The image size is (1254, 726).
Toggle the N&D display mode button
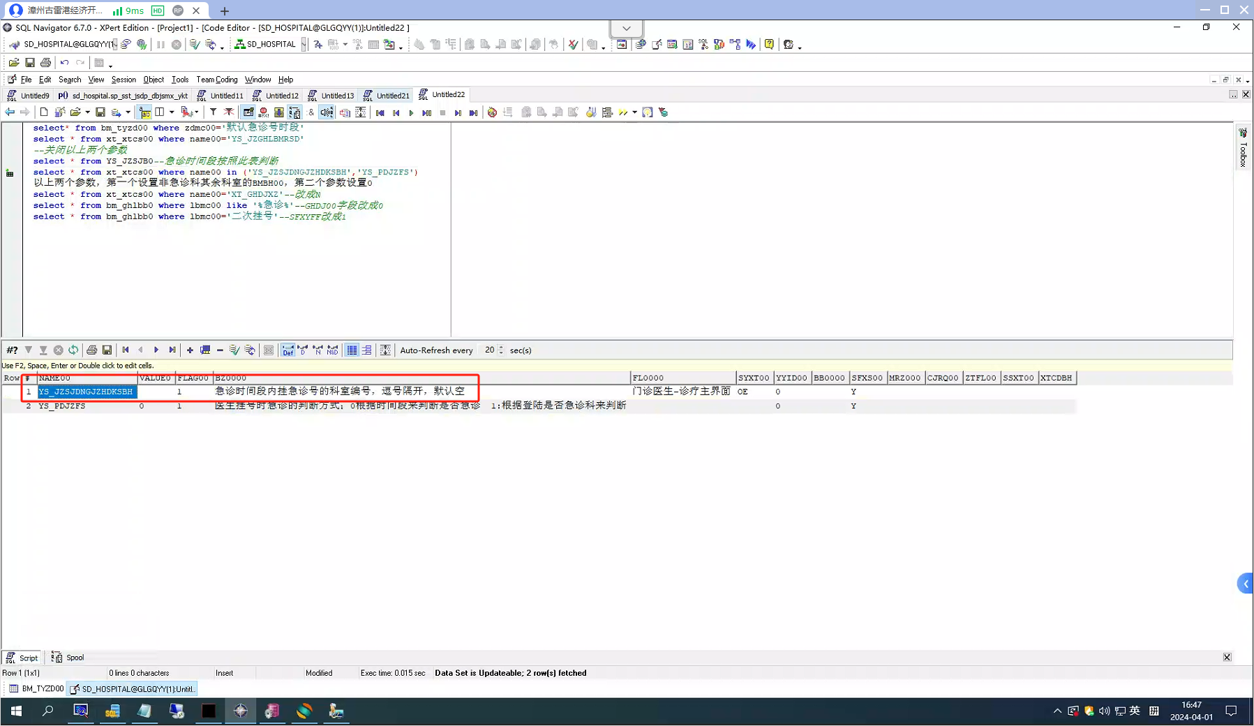(332, 350)
